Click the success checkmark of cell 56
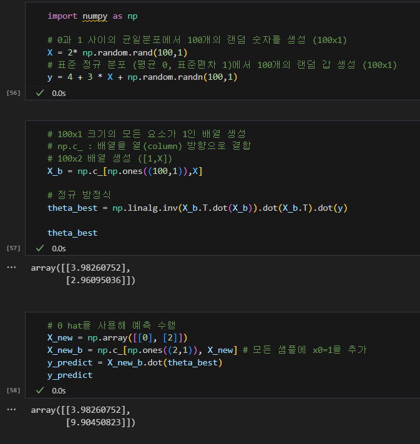The height and width of the screenshot is (444, 420). pyautogui.click(x=40, y=93)
